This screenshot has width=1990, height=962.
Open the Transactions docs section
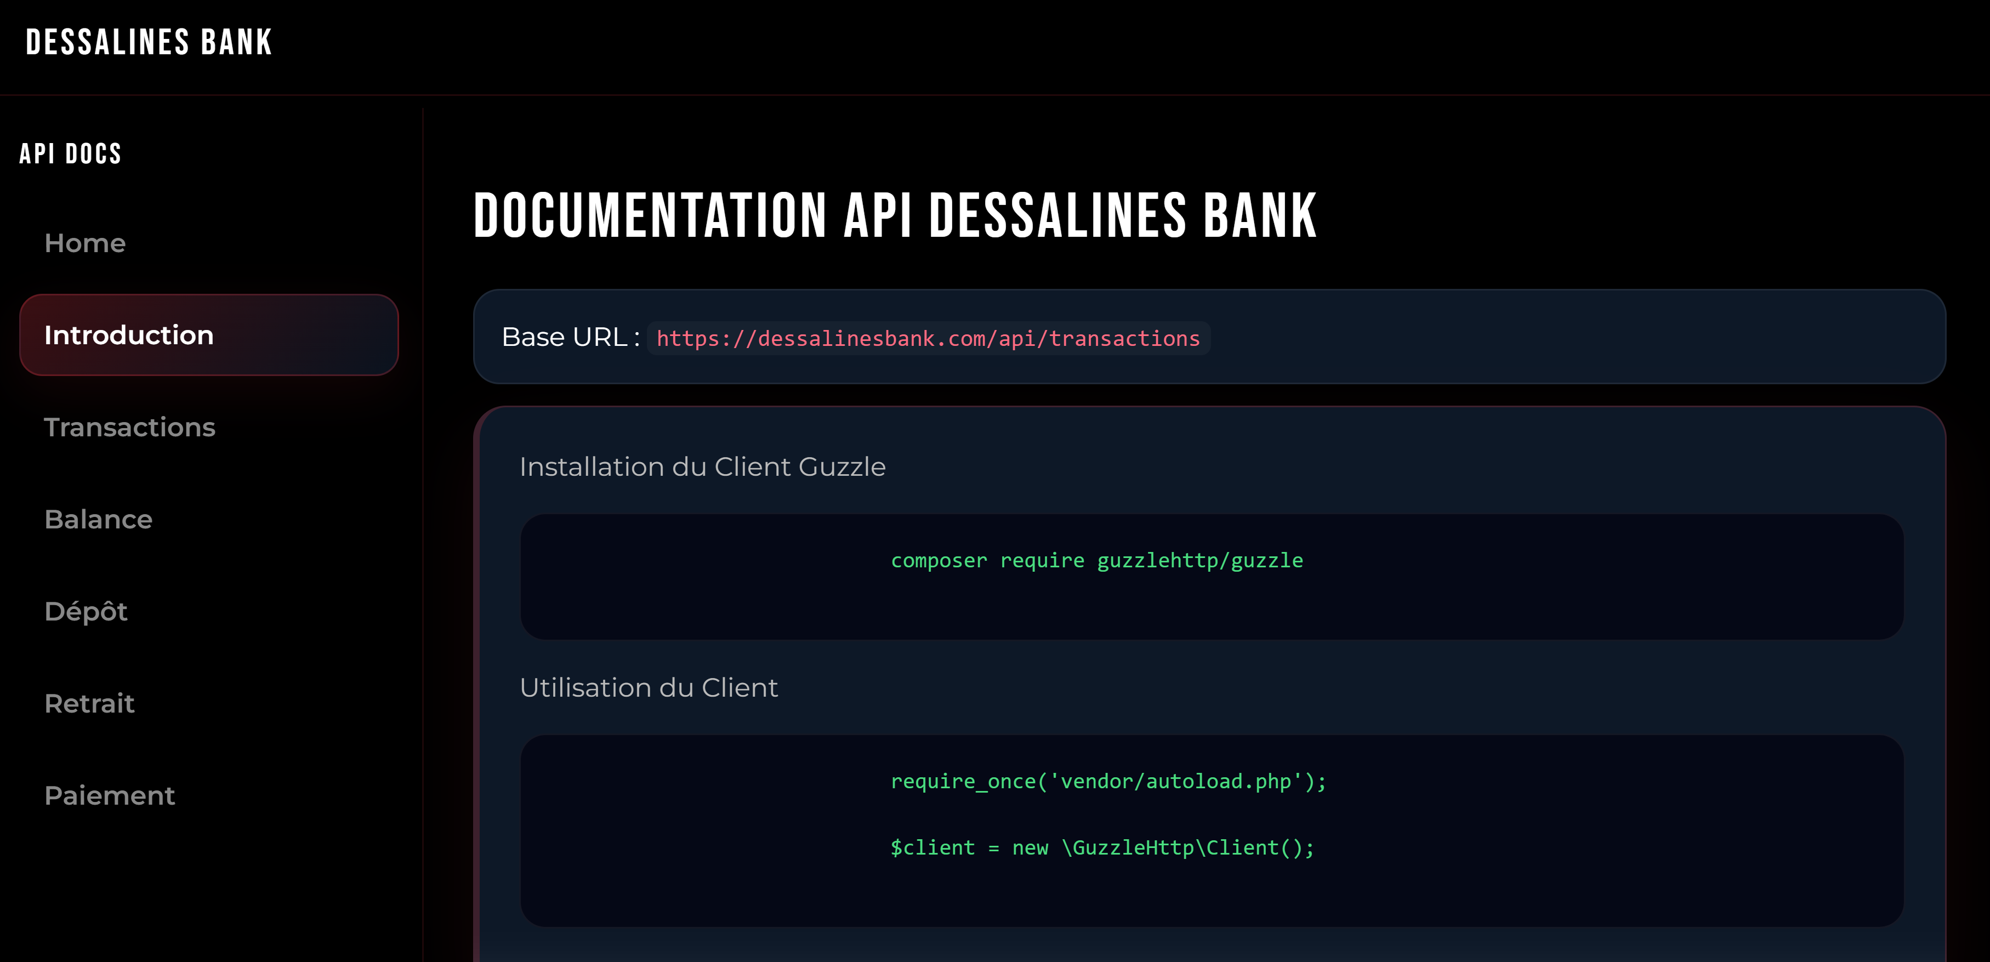[208, 426]
